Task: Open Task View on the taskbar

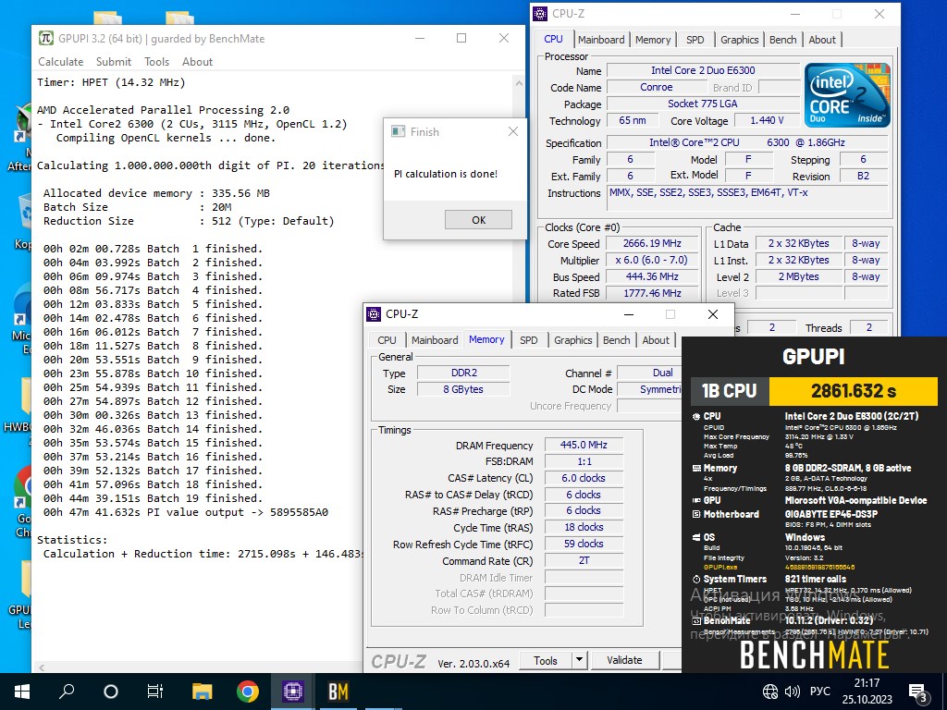Action: pyautogui.click(x=155, y=692)
